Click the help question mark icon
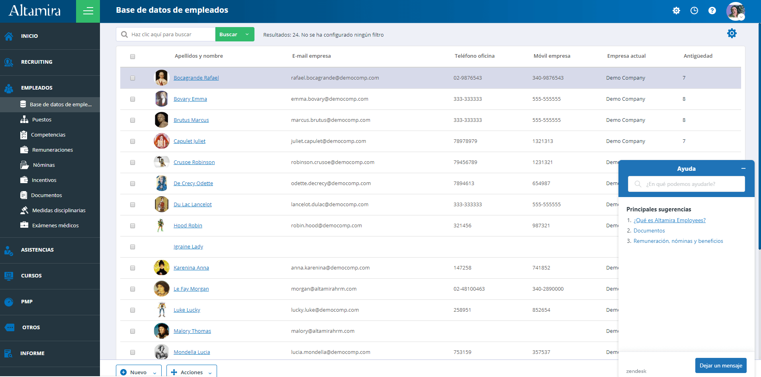 point(712,11)
